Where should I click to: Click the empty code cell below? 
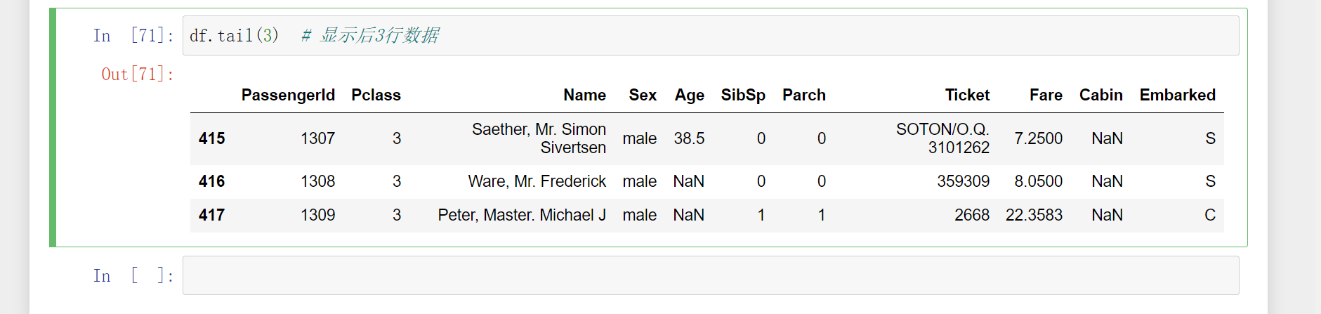pos(710,275)
